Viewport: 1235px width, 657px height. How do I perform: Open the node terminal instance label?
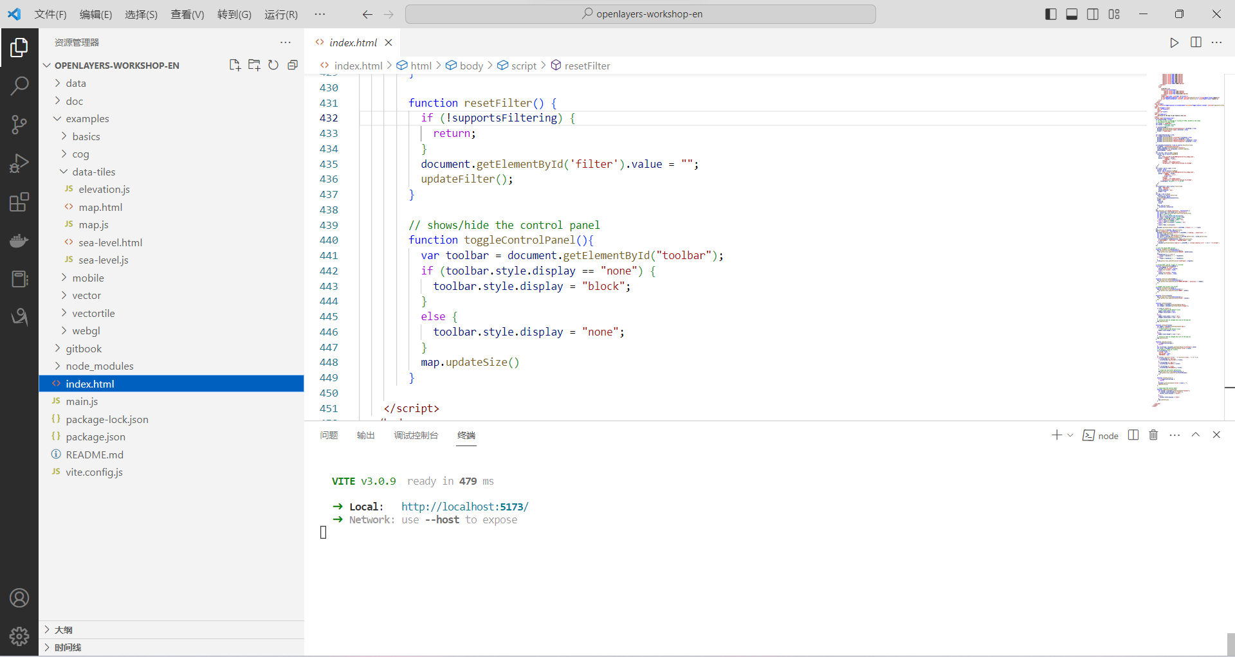coord(1101,435)
